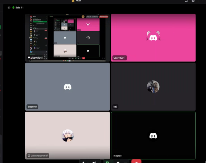The image size is (206, 163).
Task: Open the help question-mark icon
Action: [x=193, y=1]
